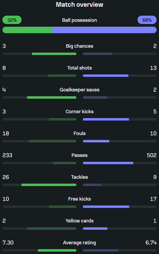The width and height of the screenshot is (159, 254).
Task: Click the Average rating label
Action: pos(80,242)
